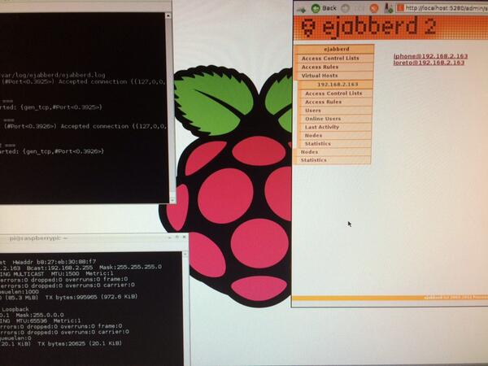Click the Loopback line in lower terminal
Screen dimensions: 488x366
(x=15, y=309)
